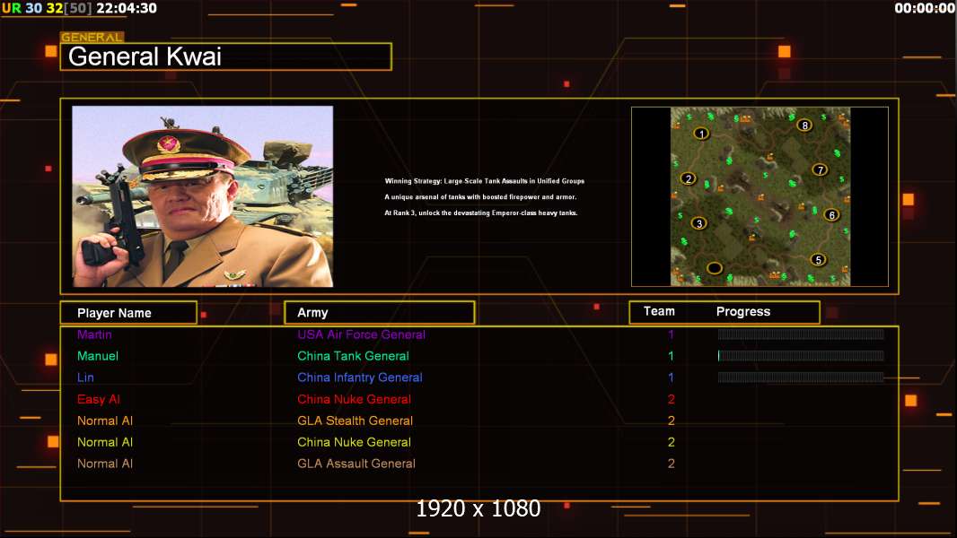Click start position 1 on the minimap

[x=701, y=134]
